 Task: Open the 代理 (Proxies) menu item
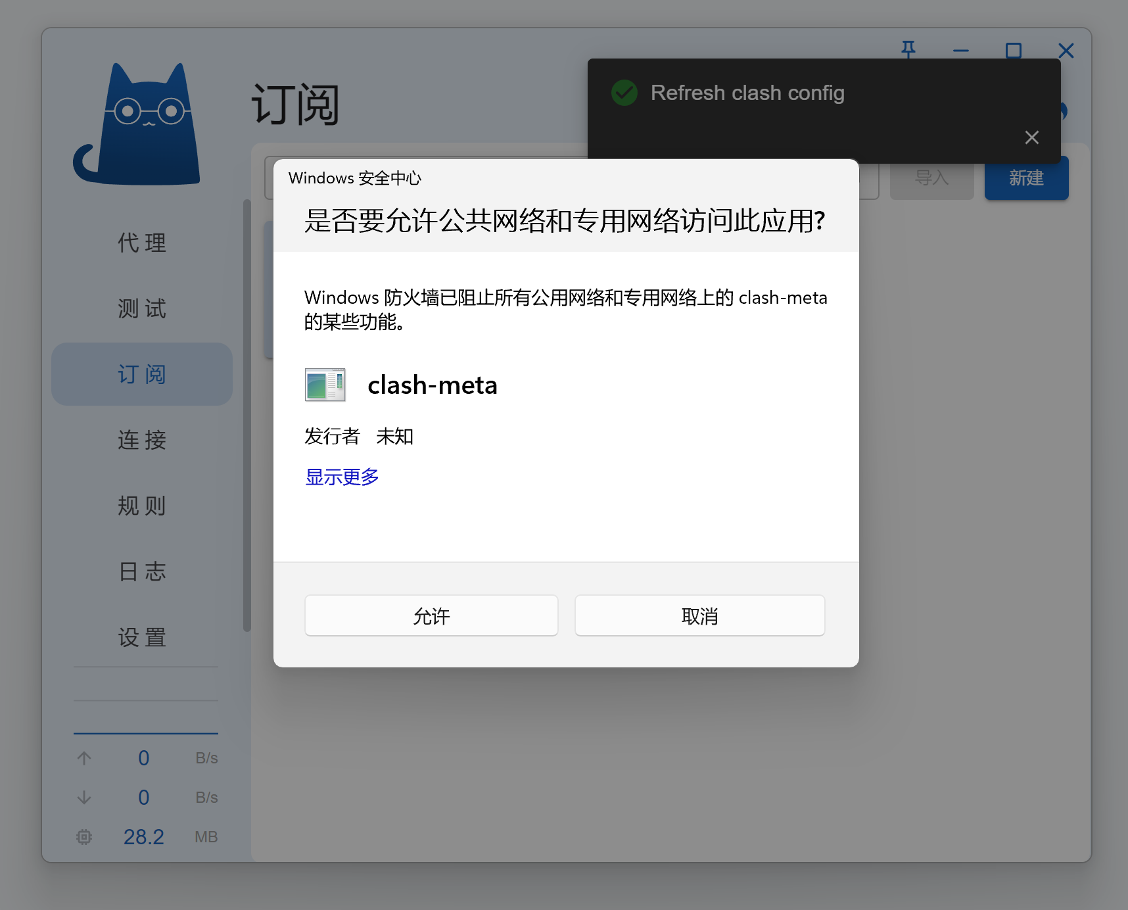(x=142, y=243)
